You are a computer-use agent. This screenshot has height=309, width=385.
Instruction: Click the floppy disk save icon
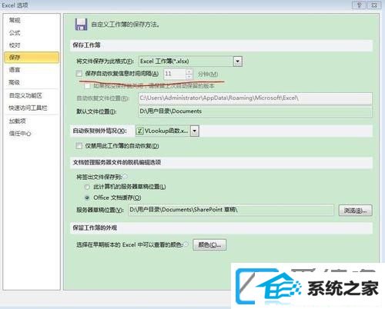coord(81,25)
